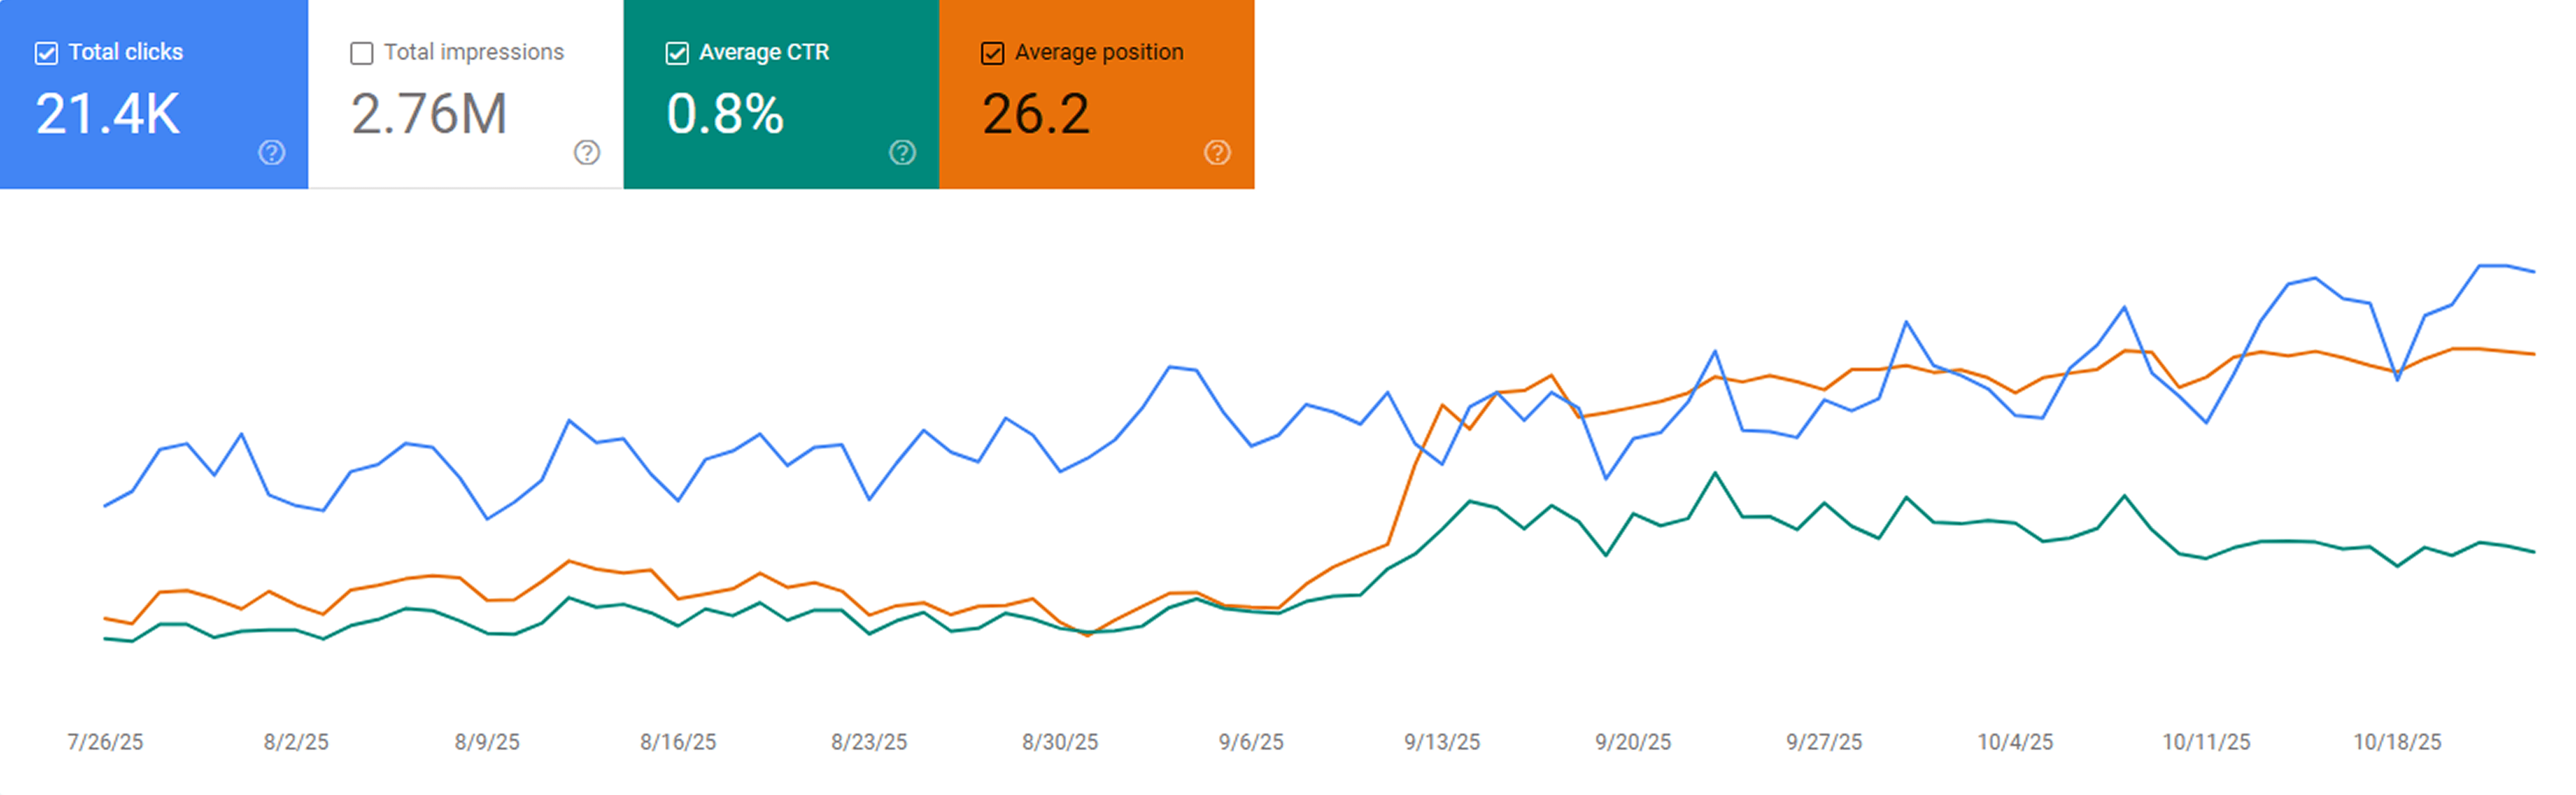The height and width of the screenshot is (795, 2576).
Task: Enable the Total impressions checkbox
Action: pos(362,53)
